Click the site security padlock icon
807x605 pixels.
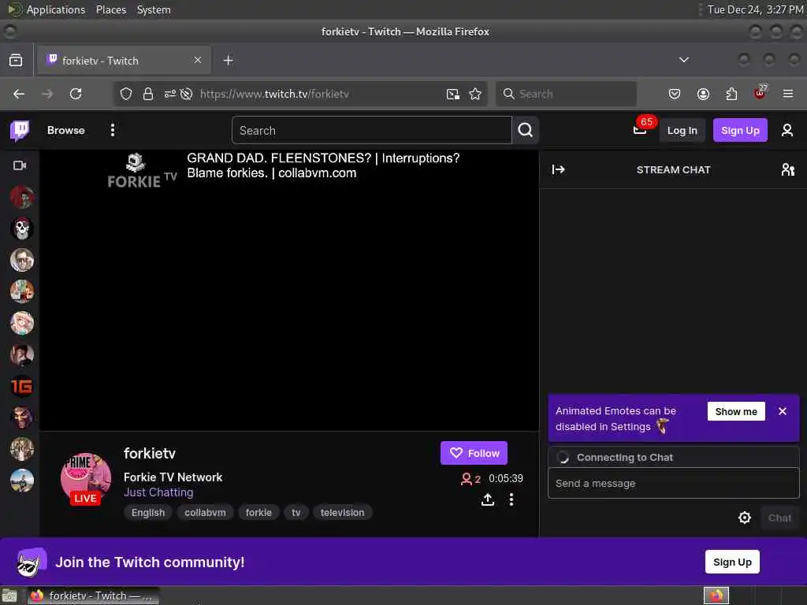click(148, 94)
